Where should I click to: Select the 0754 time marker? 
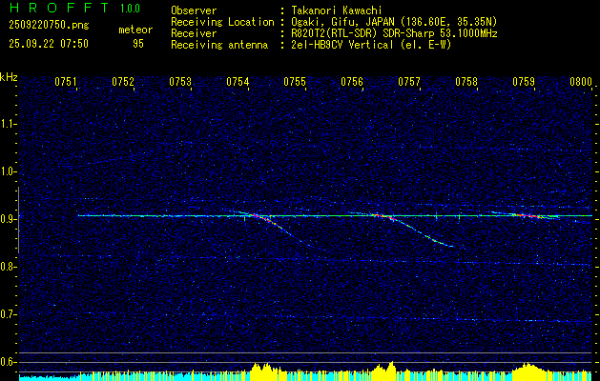(x=238, y=83)
